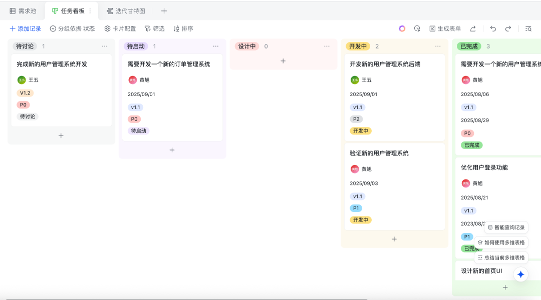The width and height of the screenshot is (541, 300).
Task: Click the 筛选 filter button
Action: (154, 28)
